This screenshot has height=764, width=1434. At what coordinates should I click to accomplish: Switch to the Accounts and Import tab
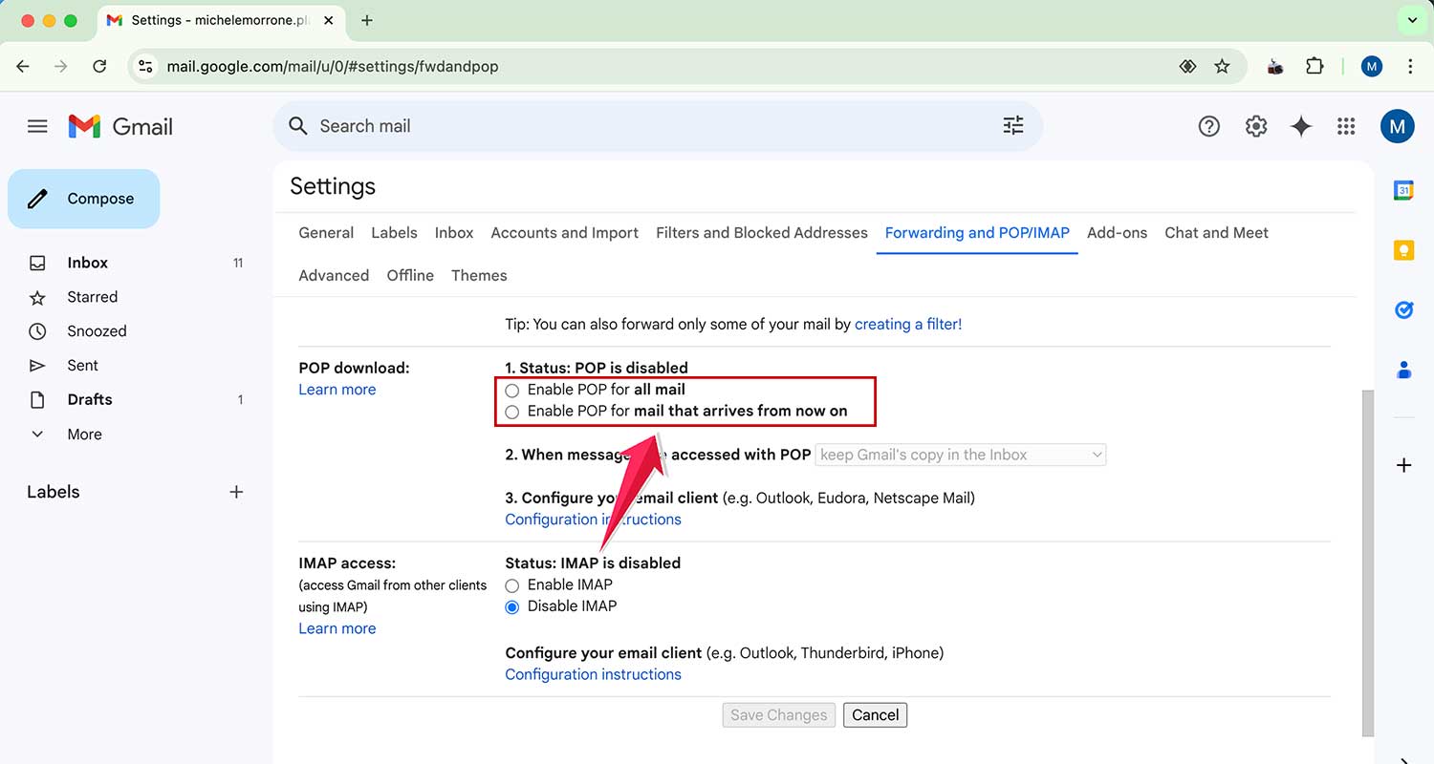564,232
